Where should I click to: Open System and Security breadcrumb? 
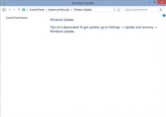[59, 10]
